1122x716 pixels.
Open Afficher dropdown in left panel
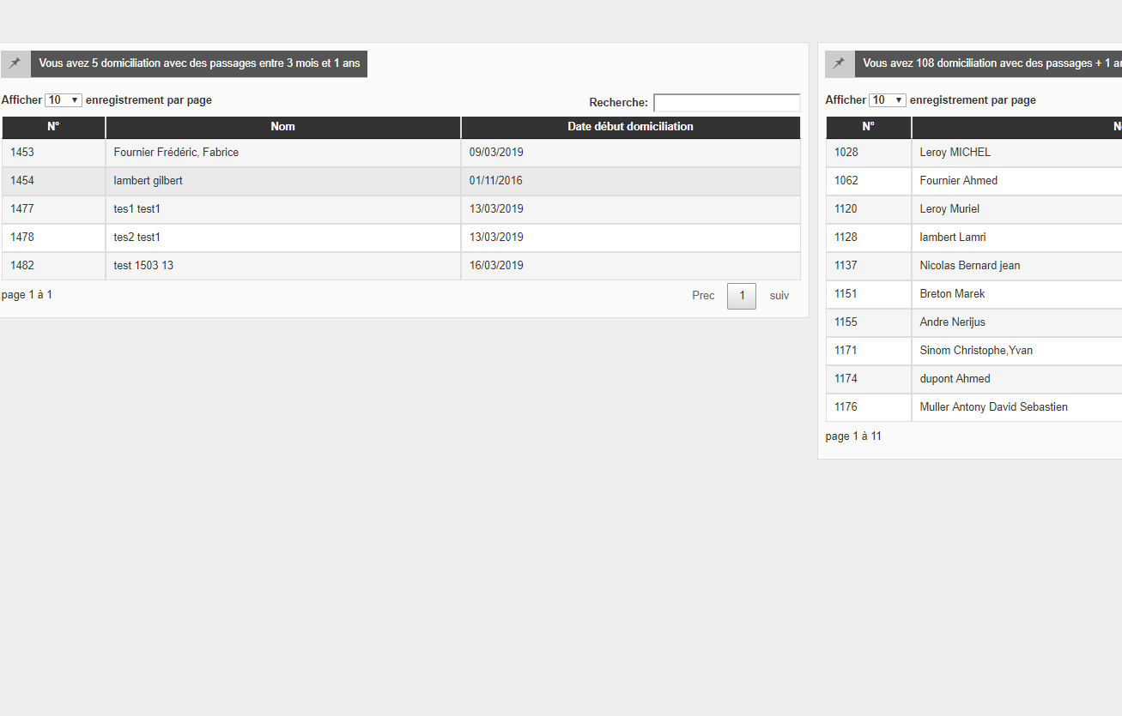click(x=64, y=100)
